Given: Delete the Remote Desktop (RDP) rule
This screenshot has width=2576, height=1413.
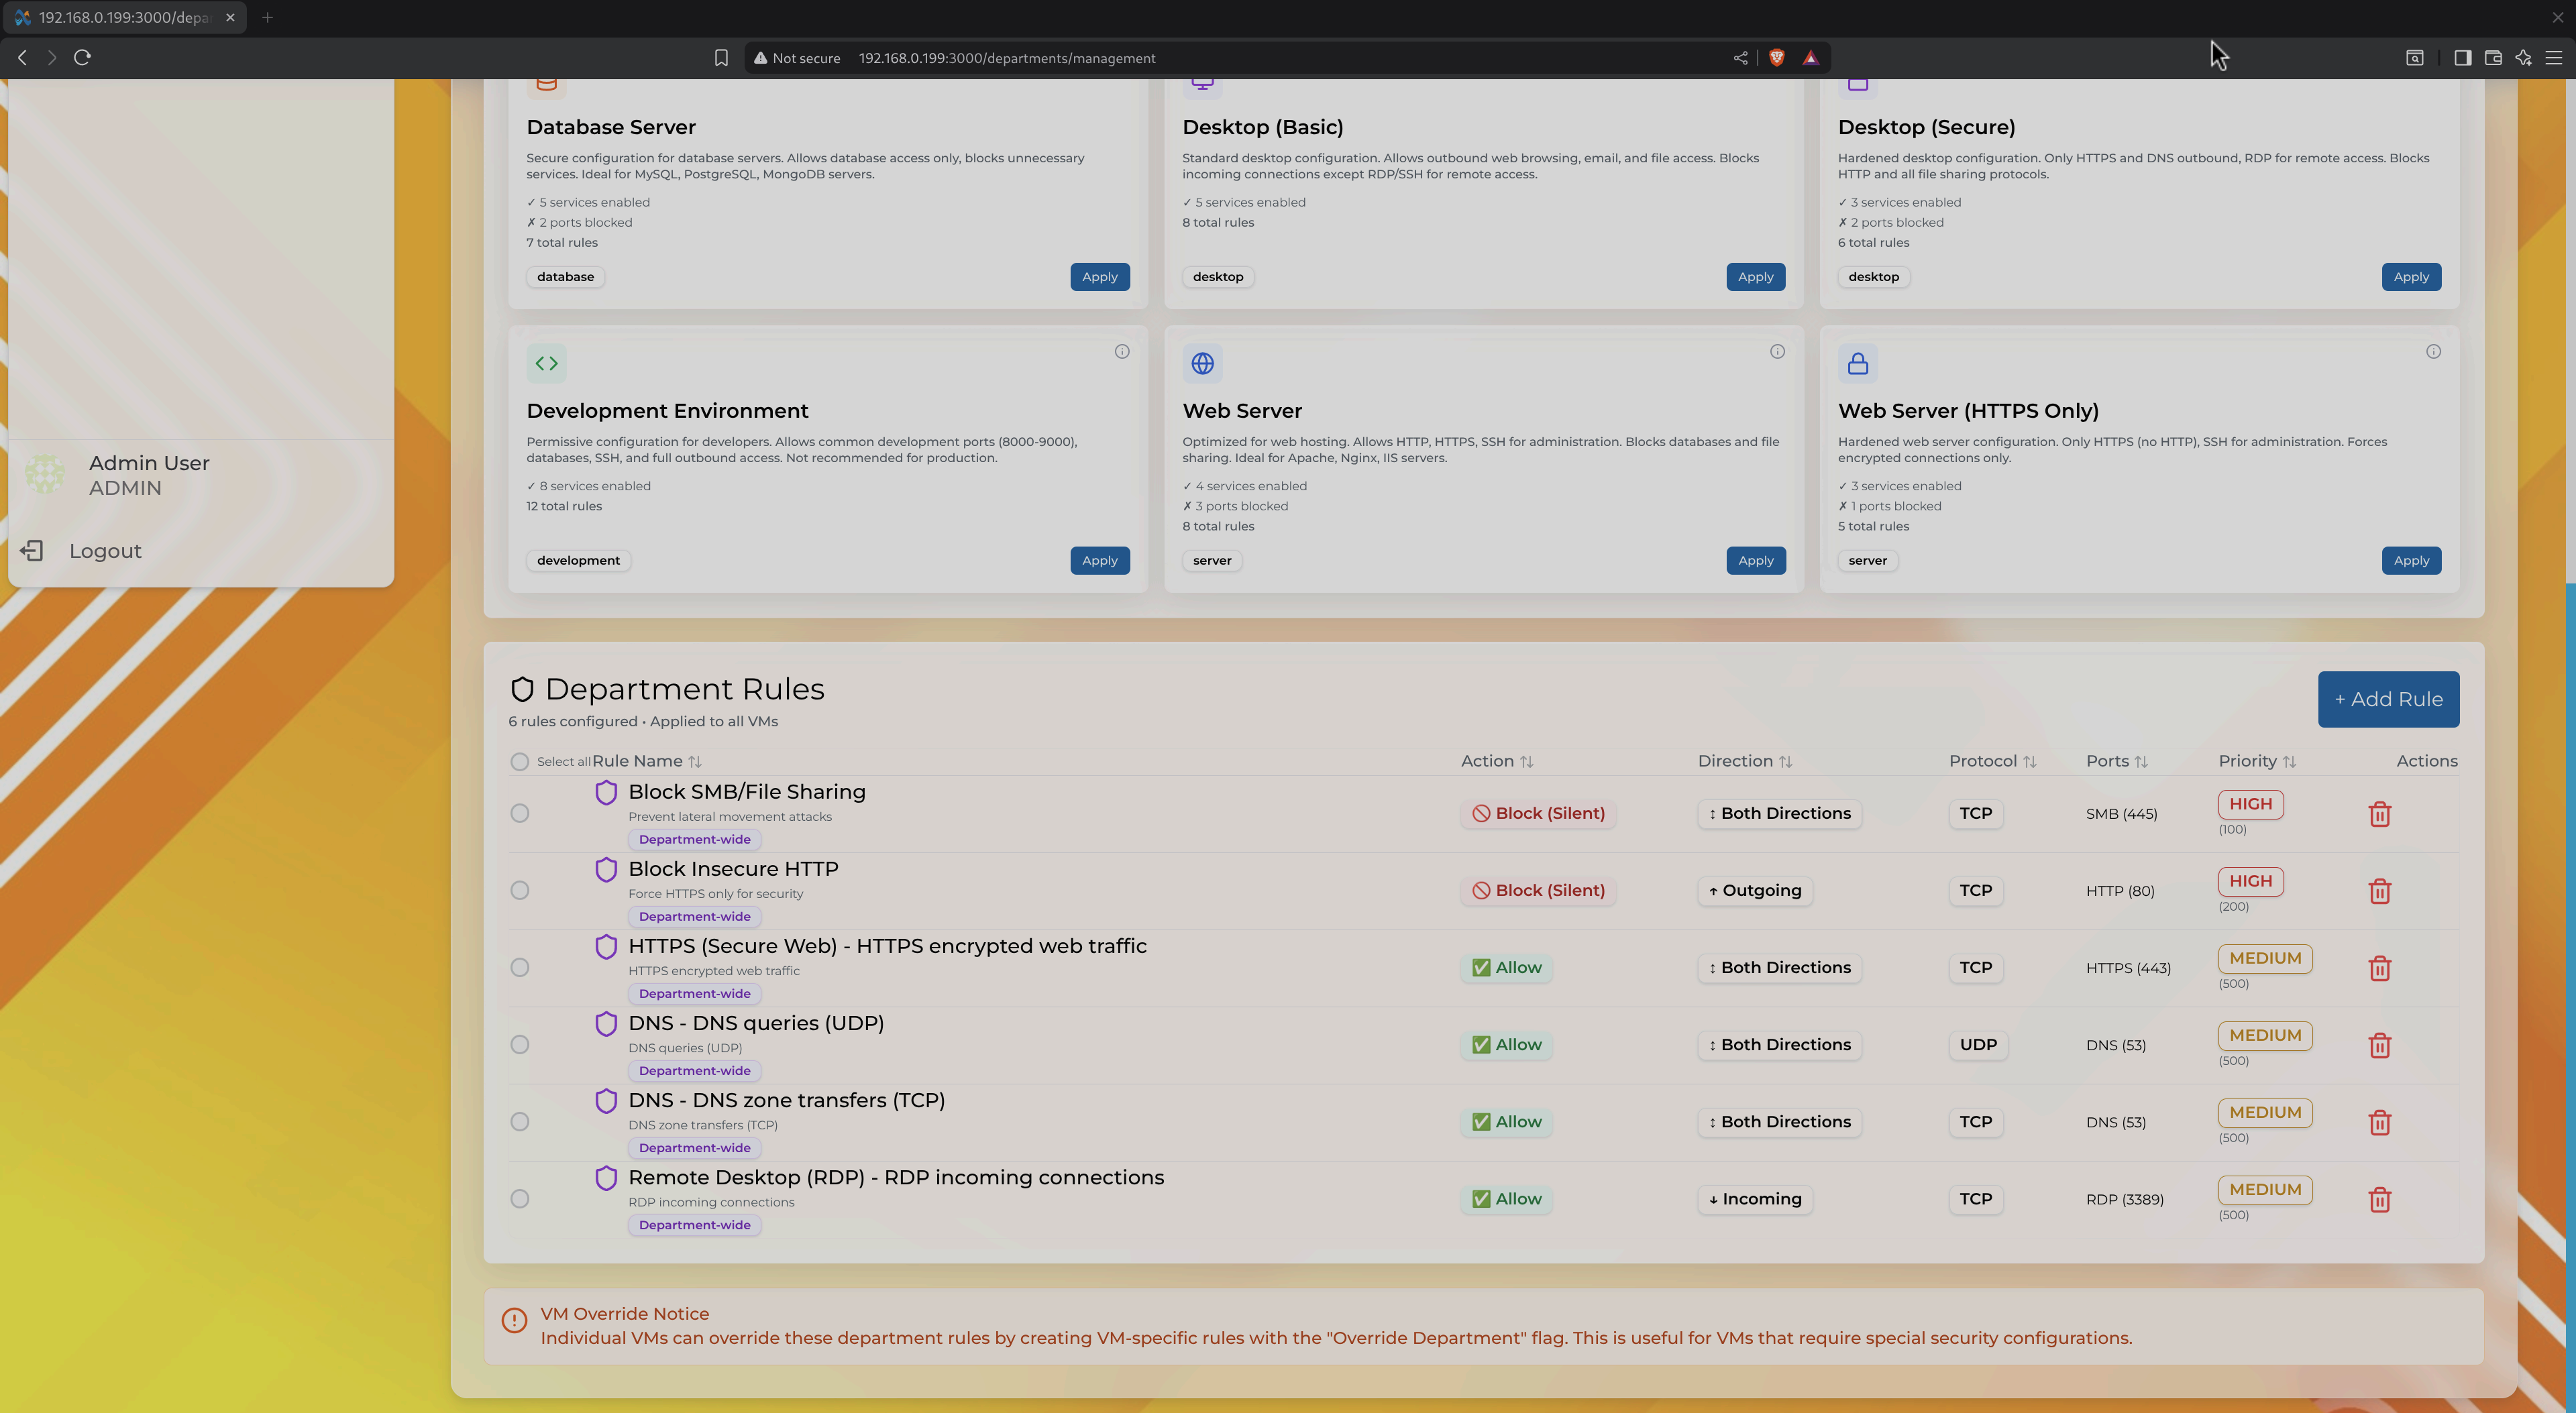Looking at the screenshot, I should click(x=2379, y=1199).
